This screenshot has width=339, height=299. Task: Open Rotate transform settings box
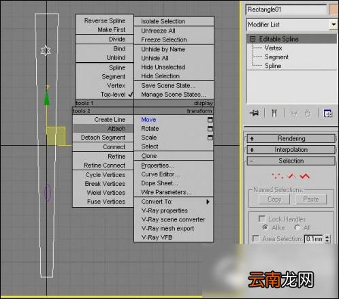[x=210, y=129]
